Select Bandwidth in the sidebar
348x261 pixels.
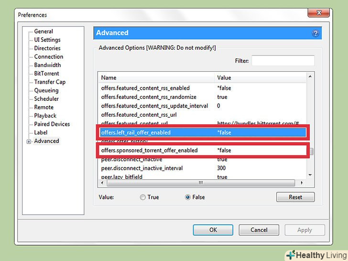(x=47, y=65)
